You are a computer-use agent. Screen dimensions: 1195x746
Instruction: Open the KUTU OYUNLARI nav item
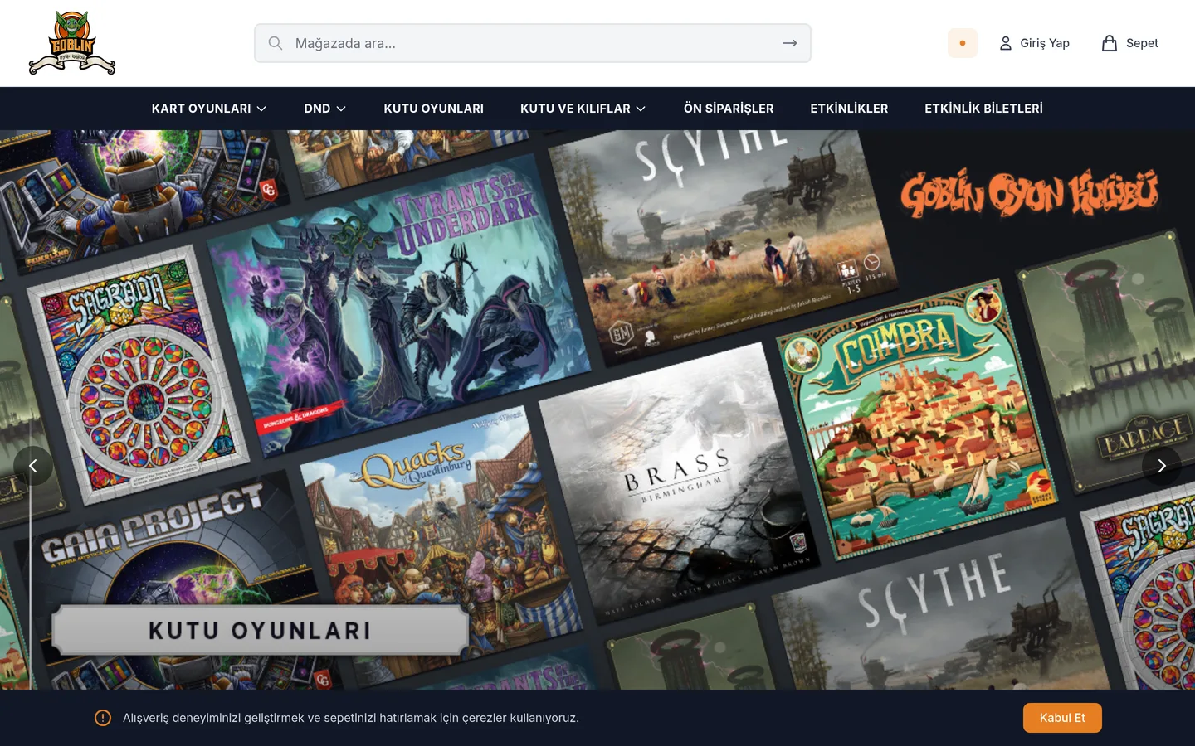[434, 109]
